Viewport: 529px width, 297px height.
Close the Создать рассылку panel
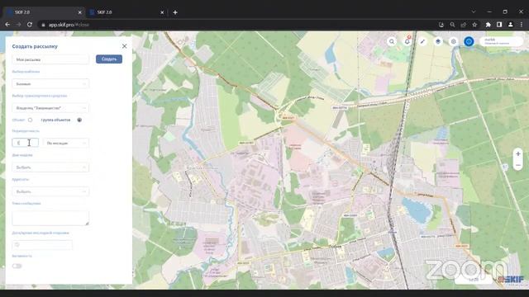tap(124, 46)
